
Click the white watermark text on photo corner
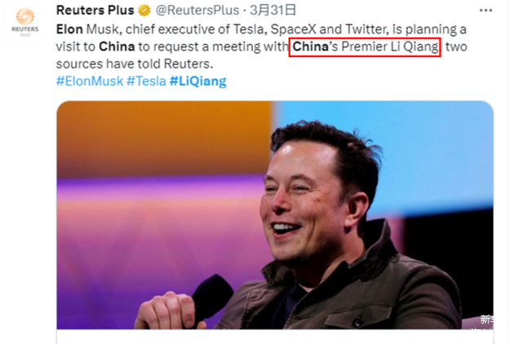(486, 320)
